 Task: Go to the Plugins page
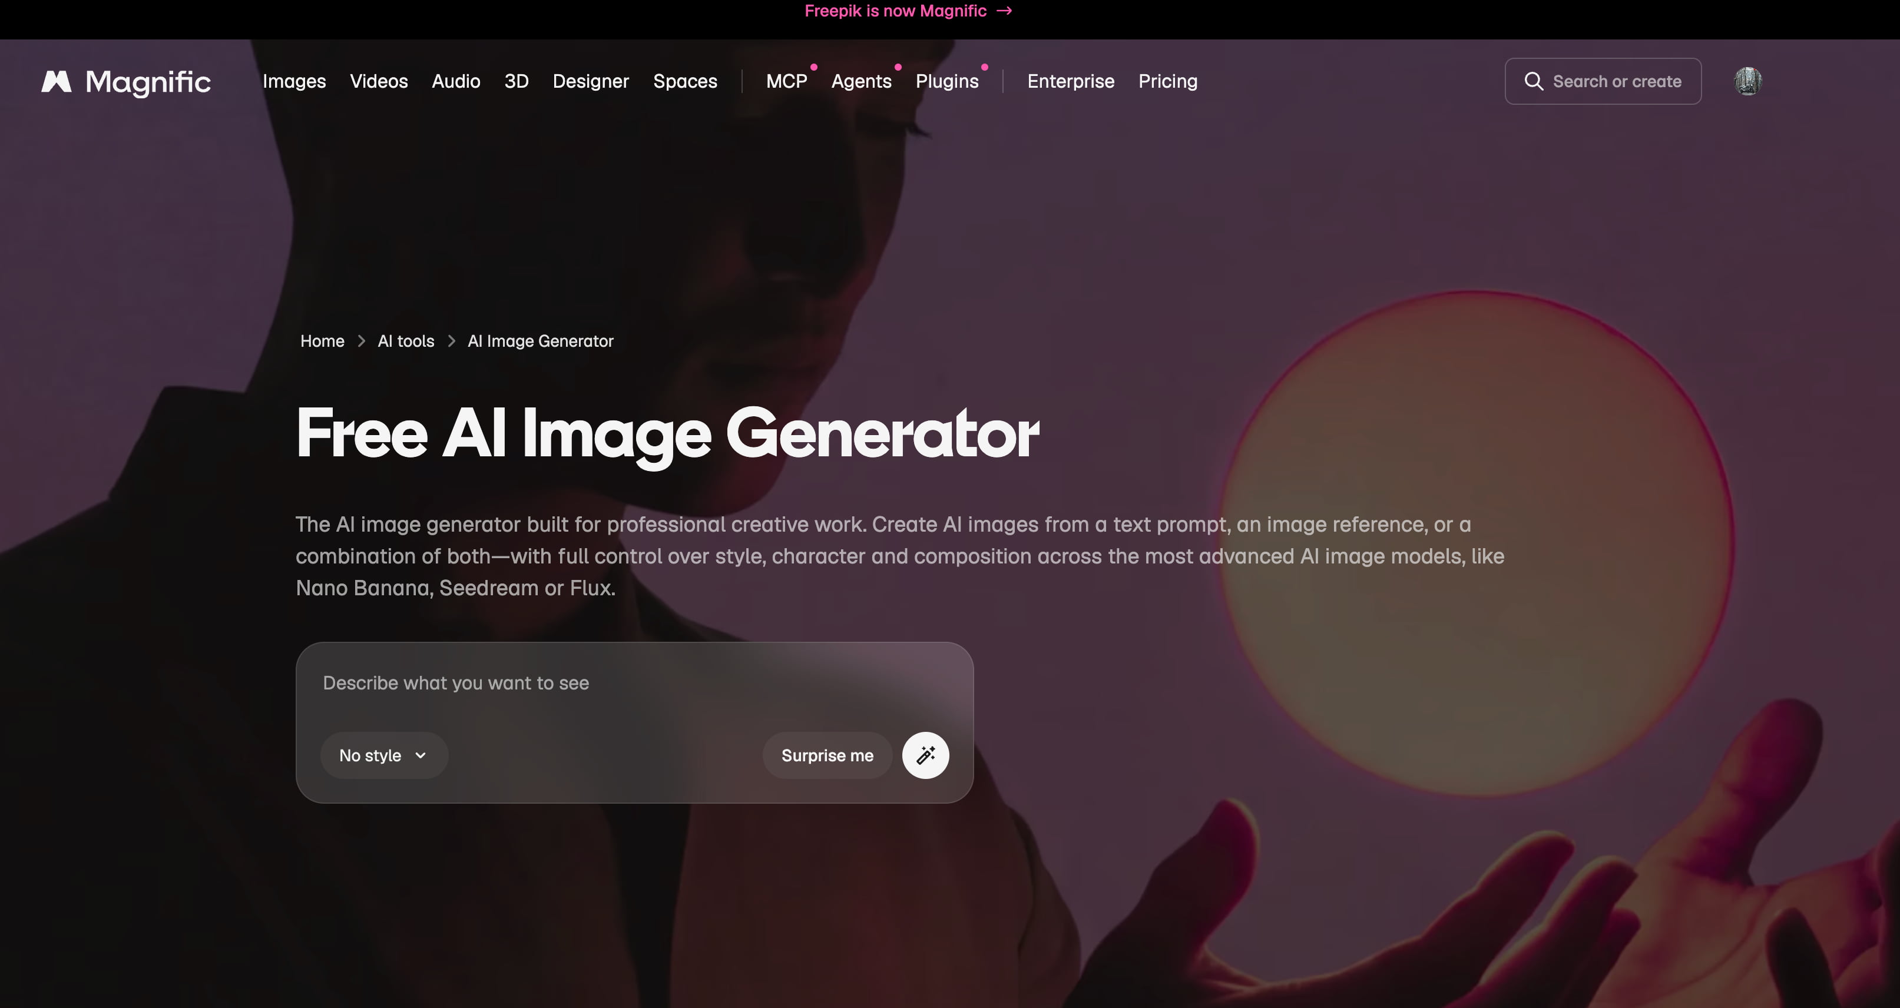947,81
